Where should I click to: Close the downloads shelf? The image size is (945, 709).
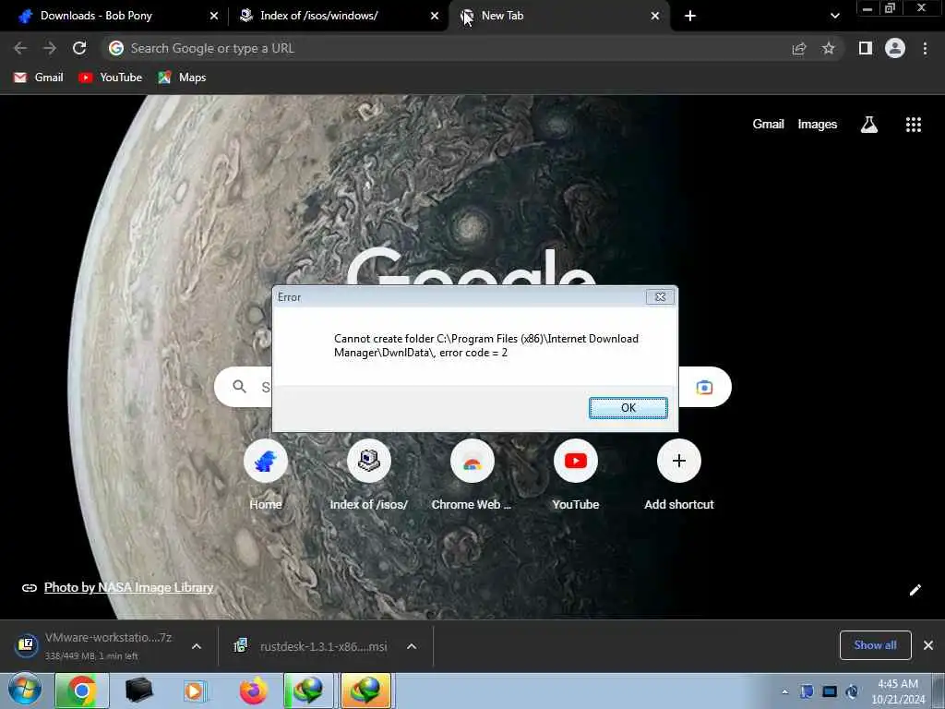coord(928,645)
